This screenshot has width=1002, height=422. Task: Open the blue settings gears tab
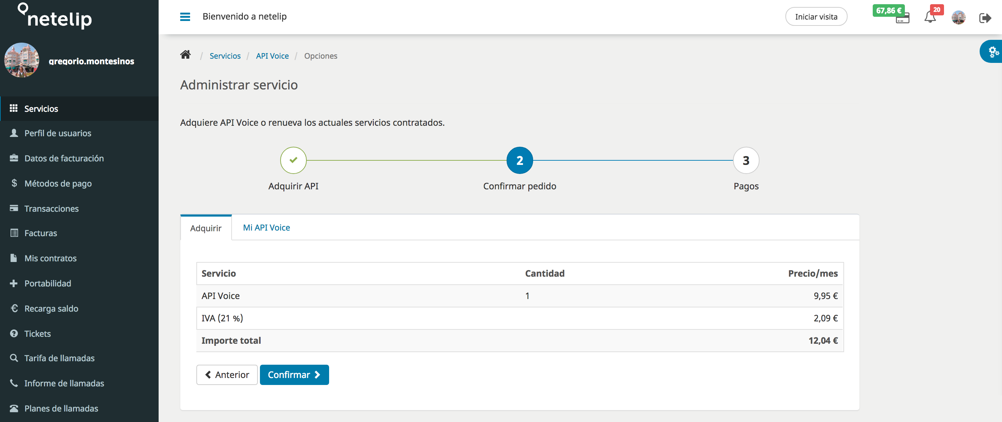tap(992, 51)
